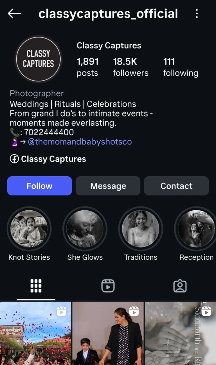The height and width of the screenshot is (365, 216).
Task: Open the She Glows highlight
Action: [x=85, y=228]
